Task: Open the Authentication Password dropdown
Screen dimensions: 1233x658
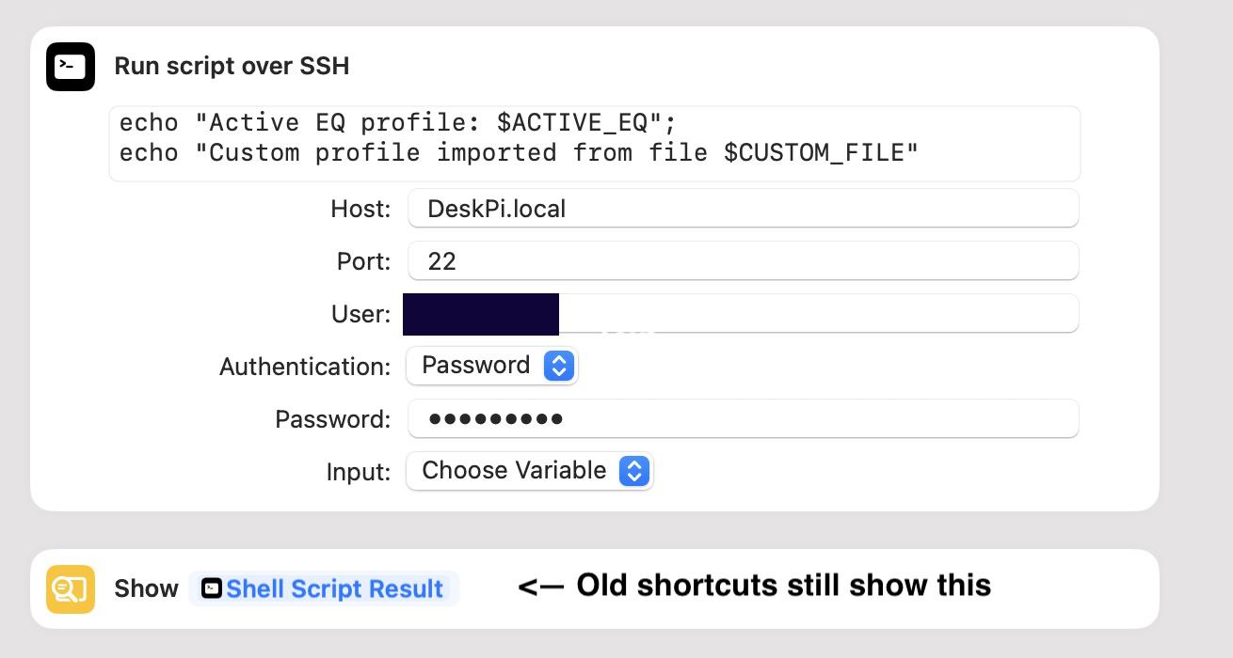Action: (x=491, y=366)
